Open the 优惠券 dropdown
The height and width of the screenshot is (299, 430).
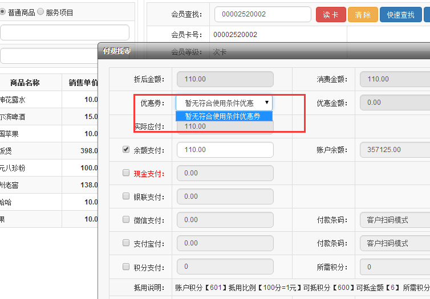[224, 103]
